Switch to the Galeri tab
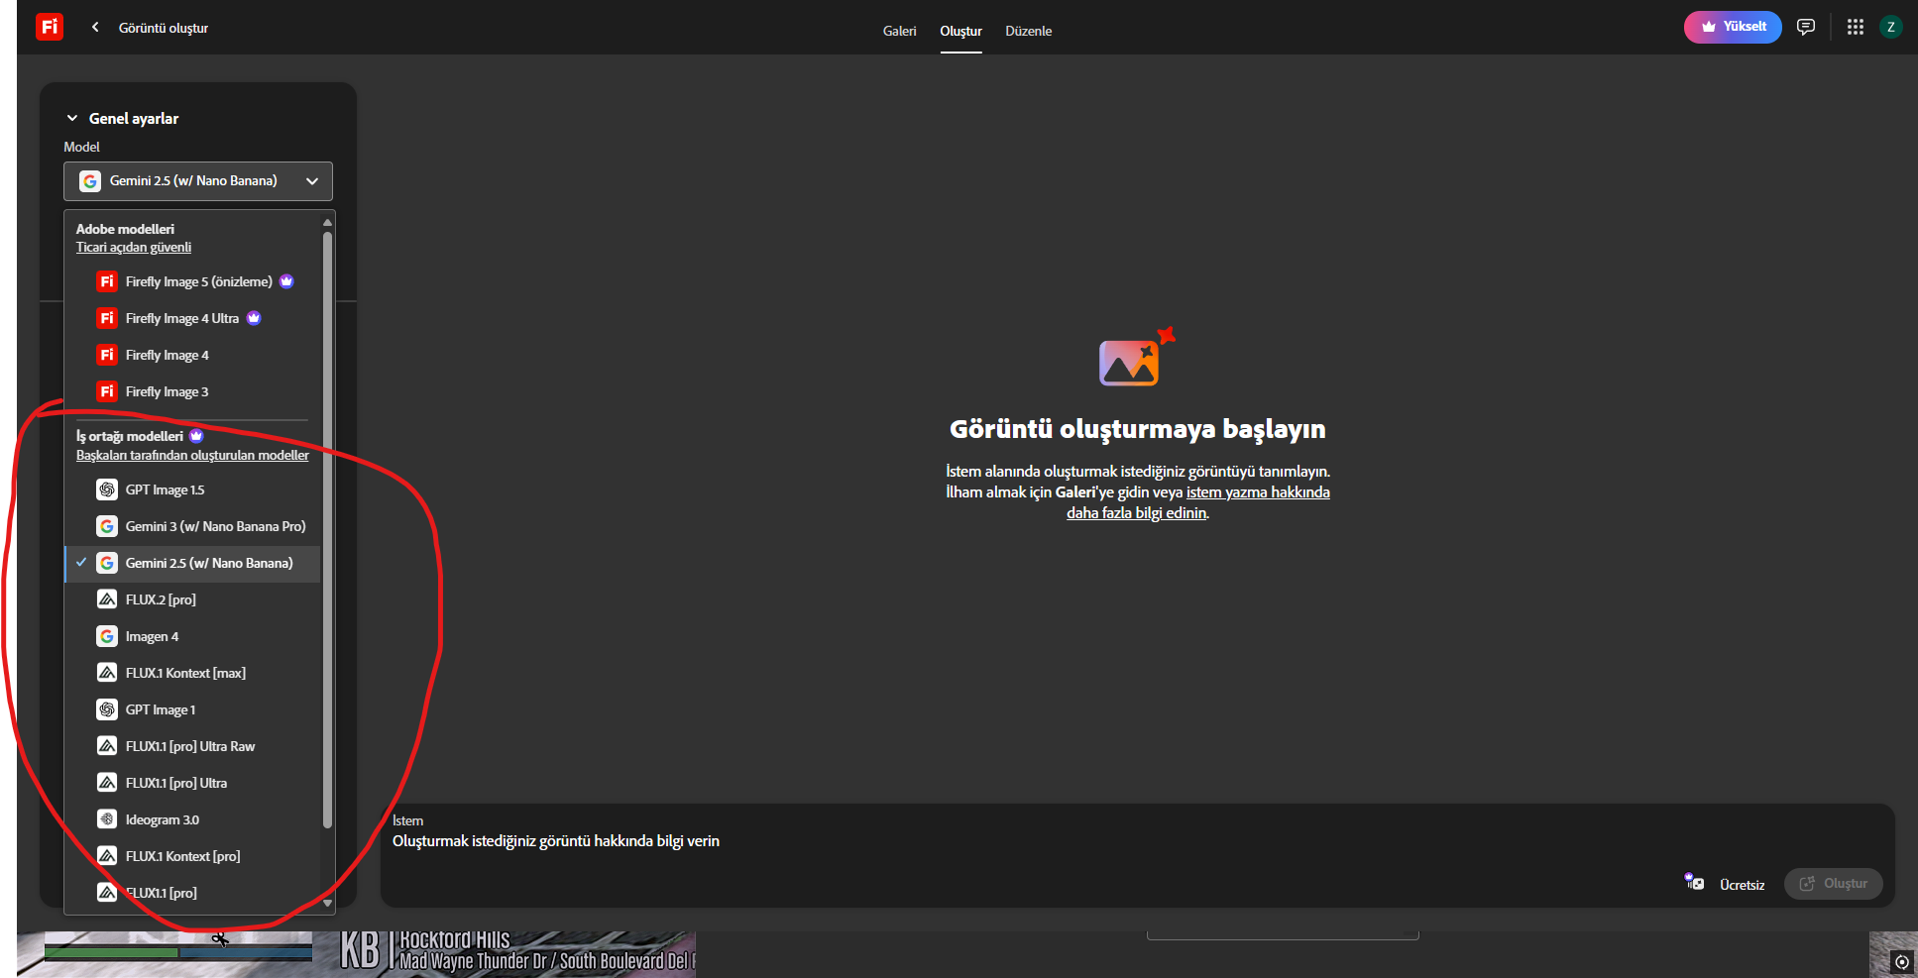1918x978 pixels. (899, 31)
